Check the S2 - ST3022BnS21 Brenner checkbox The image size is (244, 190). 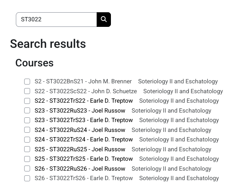coord(27,82)
